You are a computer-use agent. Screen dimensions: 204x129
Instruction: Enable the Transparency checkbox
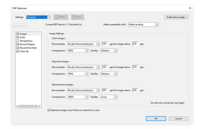point(18,41)
